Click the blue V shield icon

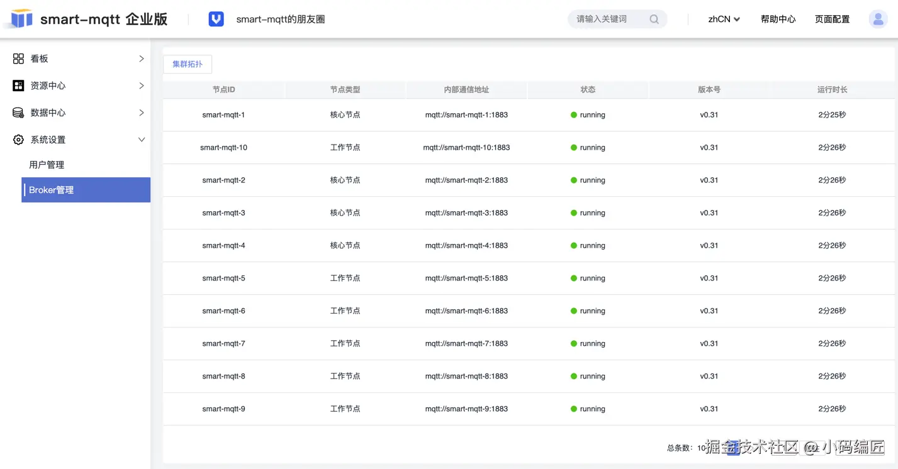216,19
